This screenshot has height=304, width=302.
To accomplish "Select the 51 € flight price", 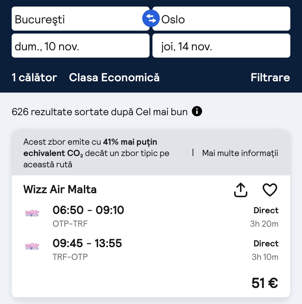I will [265, 283].
